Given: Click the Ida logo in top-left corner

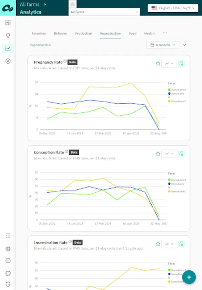Looking at the screenshot, I should coord(8,8).
